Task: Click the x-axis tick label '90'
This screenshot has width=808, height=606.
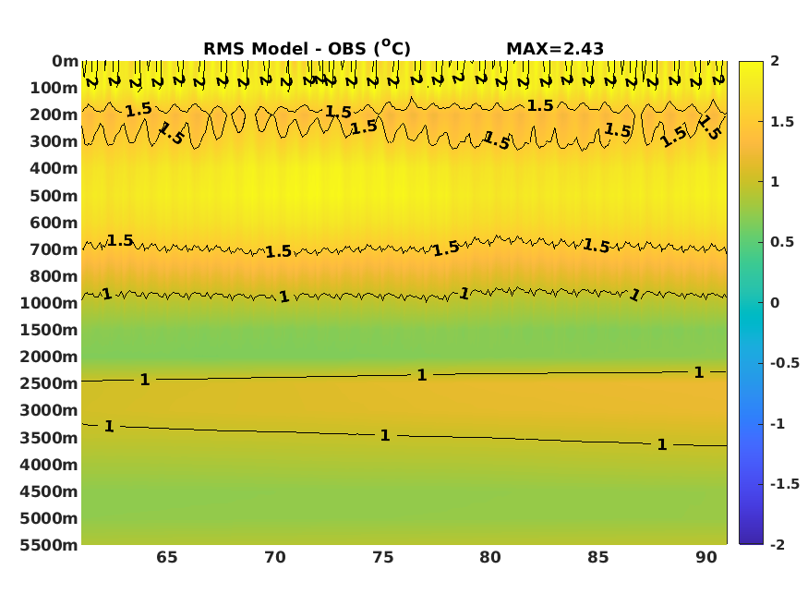Action: pyautogui.click(x=706, y=558)
